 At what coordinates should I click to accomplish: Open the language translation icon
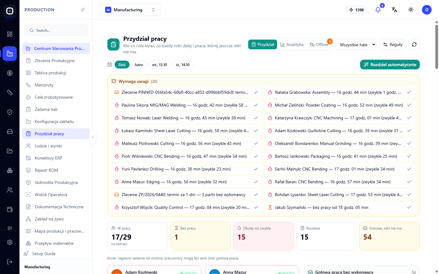click(394, 10)
